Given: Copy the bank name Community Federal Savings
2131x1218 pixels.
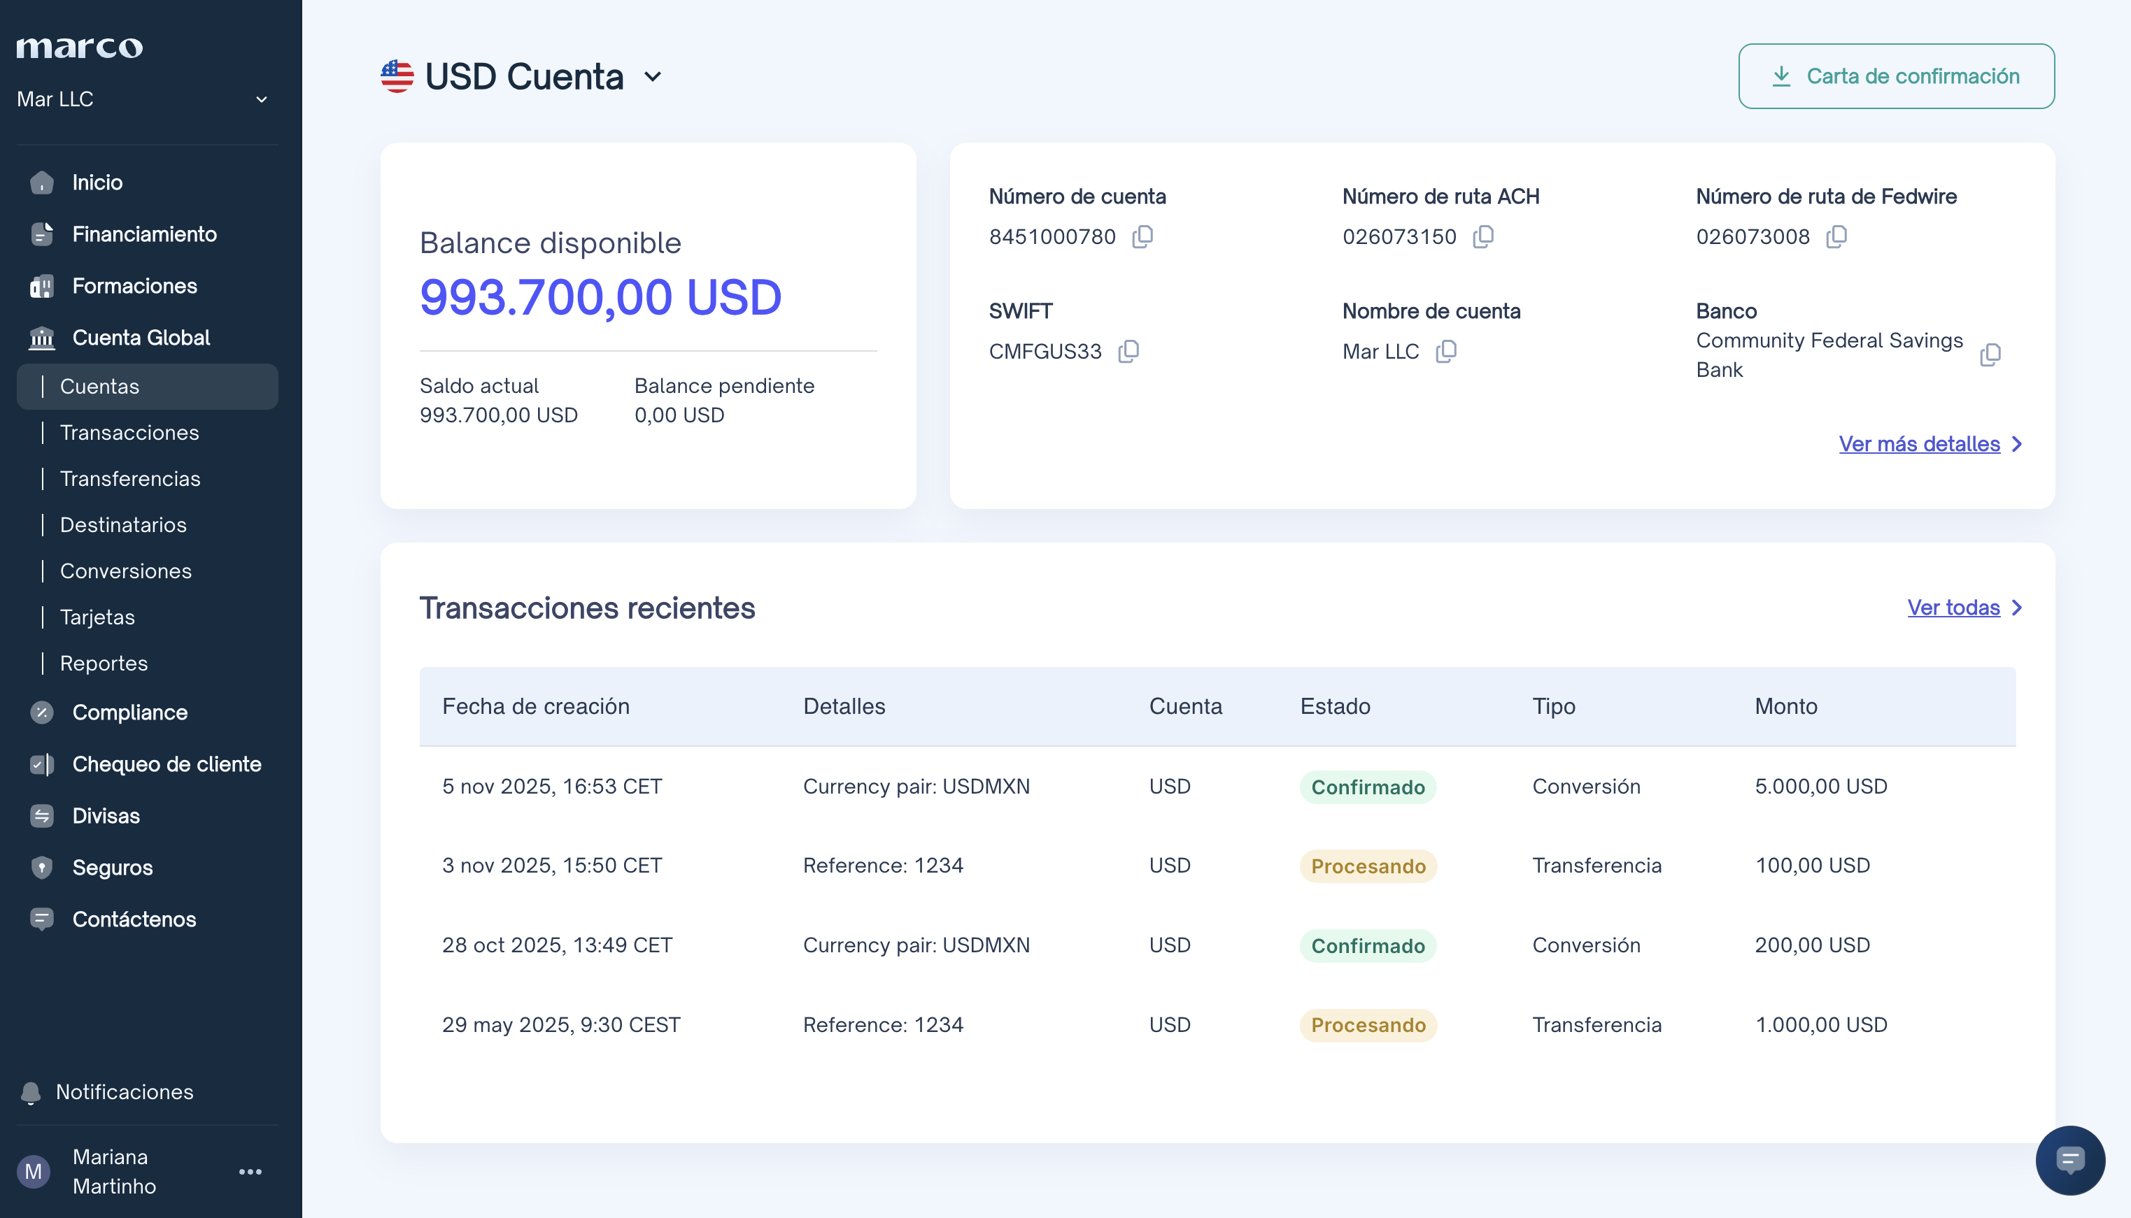Looking at the screenshot, I should point(1990,354).
